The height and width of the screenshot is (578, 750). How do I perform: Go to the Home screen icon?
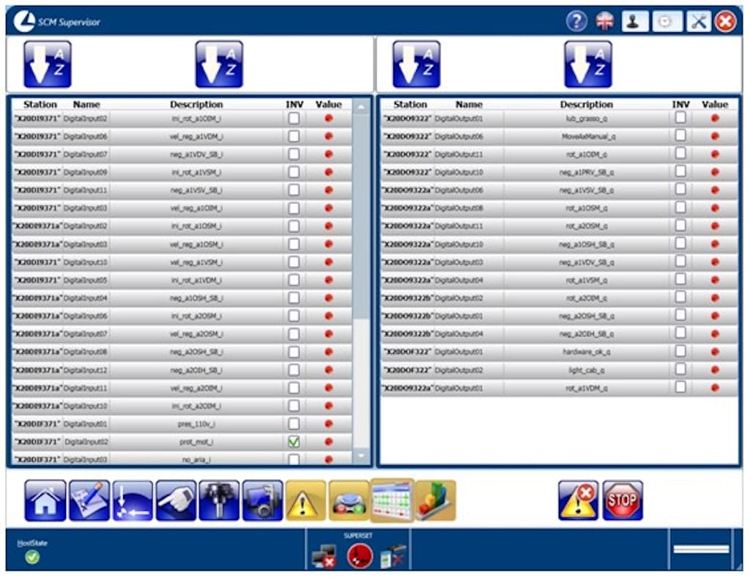(x=45, y=501)
